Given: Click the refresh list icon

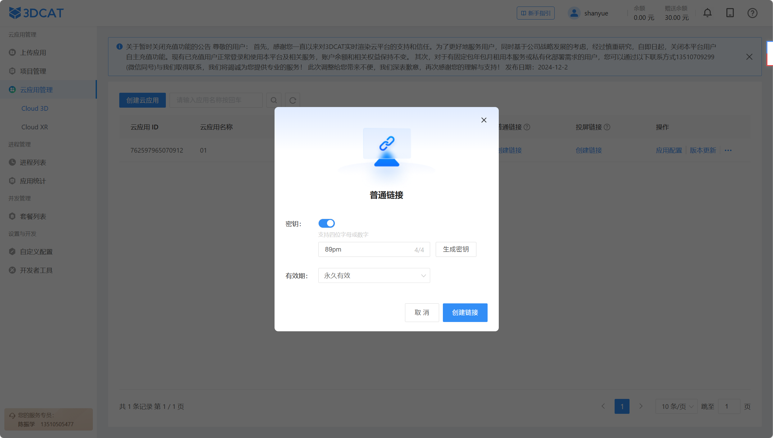Looking at the screenshot, I should coord(293,100).
